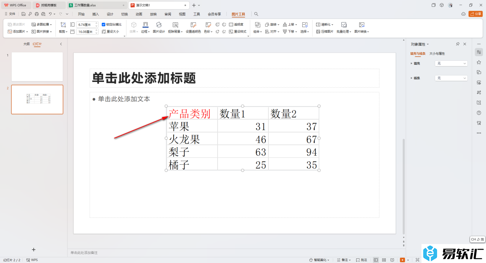The height and width of the screenshot is (263, 486).
Task: Toggle the Transparency option
Action: point(236,24)
